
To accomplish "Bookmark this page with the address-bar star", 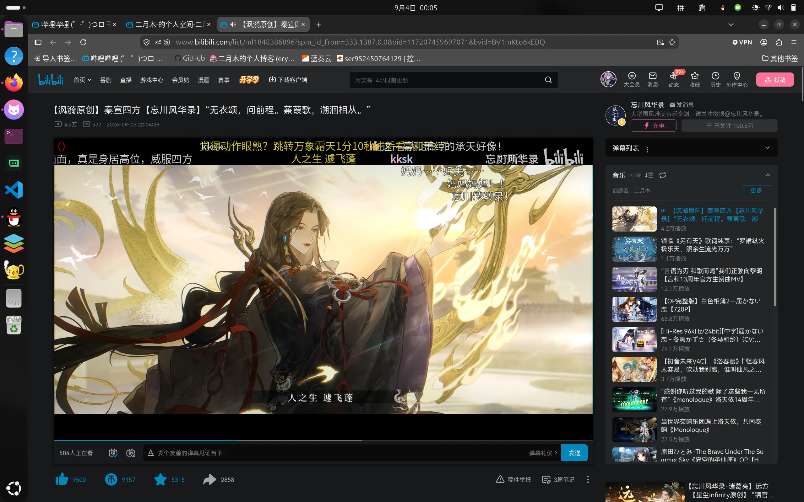I will pyautogui.click(x=672, y=42).
